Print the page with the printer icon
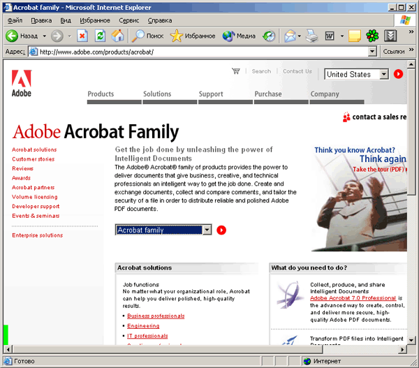Screen dimensions: 419x368 click(312, 36)
